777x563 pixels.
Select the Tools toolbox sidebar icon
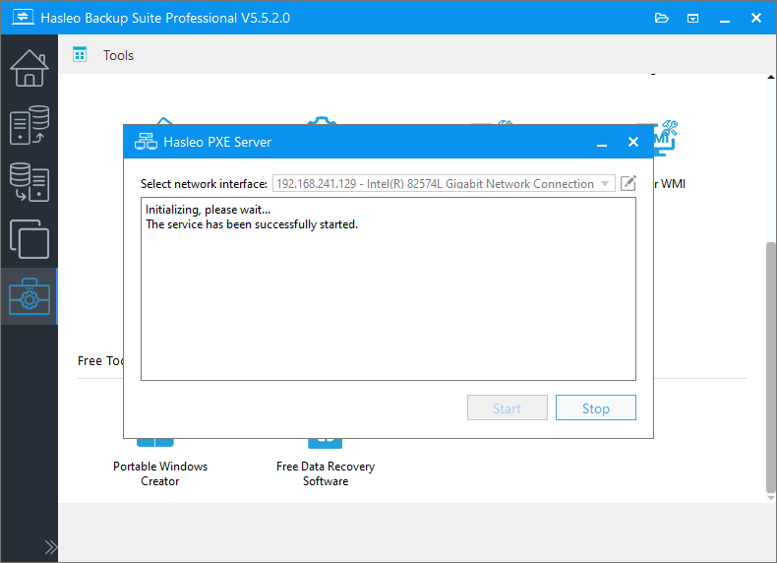tap(30, 296)
